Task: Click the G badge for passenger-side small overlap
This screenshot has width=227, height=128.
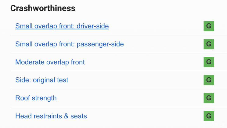Action: click(x=209, y=44)
